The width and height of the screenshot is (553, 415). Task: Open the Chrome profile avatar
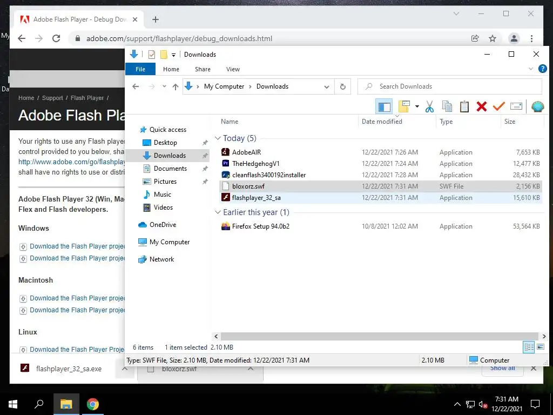pos(514,38)
